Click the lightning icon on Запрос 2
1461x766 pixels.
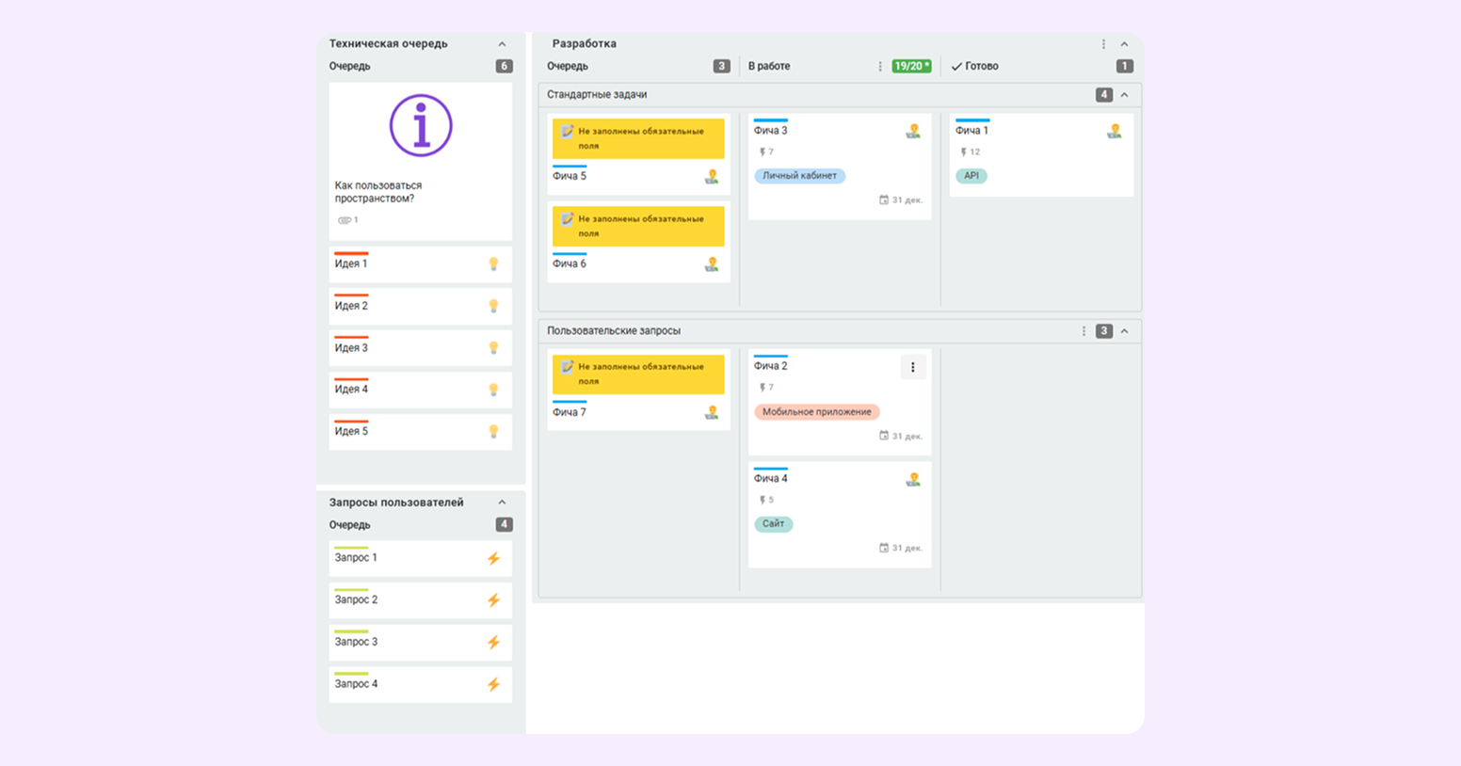[493, 600]
